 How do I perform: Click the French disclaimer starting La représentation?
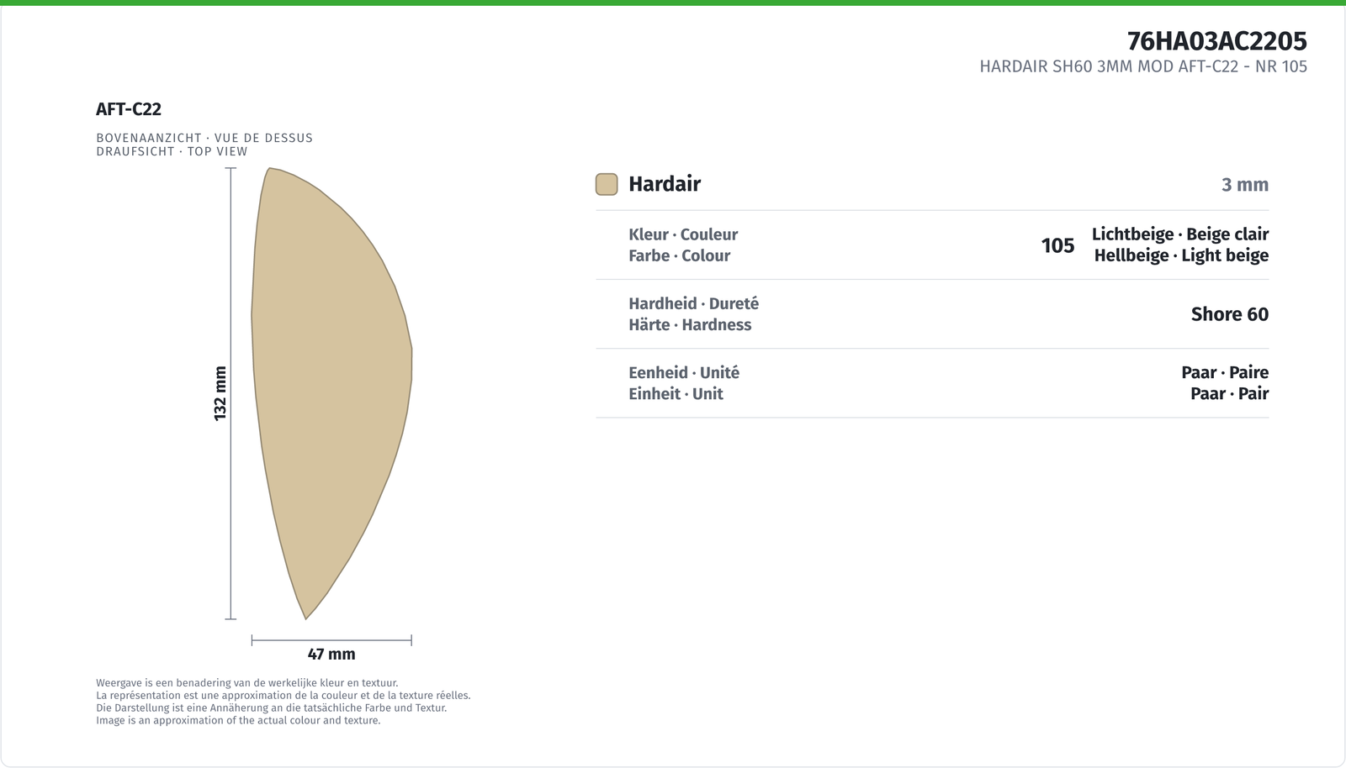click(284, 696)
